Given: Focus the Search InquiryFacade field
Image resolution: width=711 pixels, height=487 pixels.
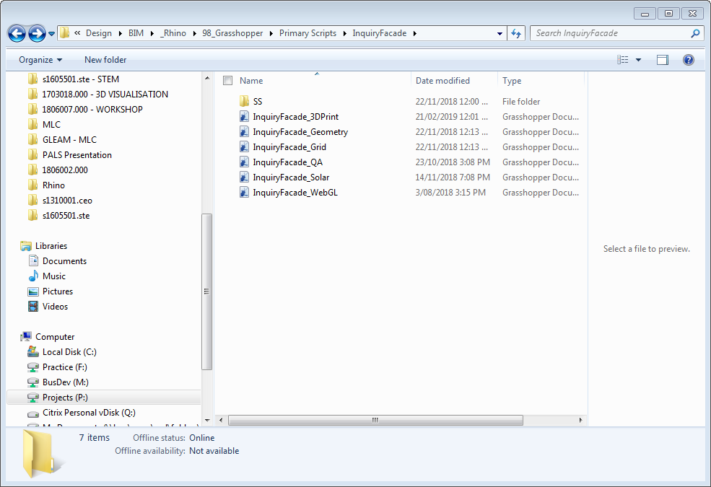Looking at the screenshot, I should (610, 33).
